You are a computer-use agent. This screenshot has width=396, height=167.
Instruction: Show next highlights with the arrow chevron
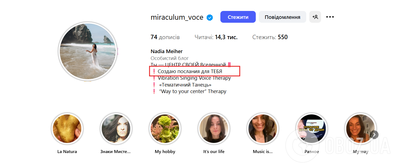coord(375,135)
